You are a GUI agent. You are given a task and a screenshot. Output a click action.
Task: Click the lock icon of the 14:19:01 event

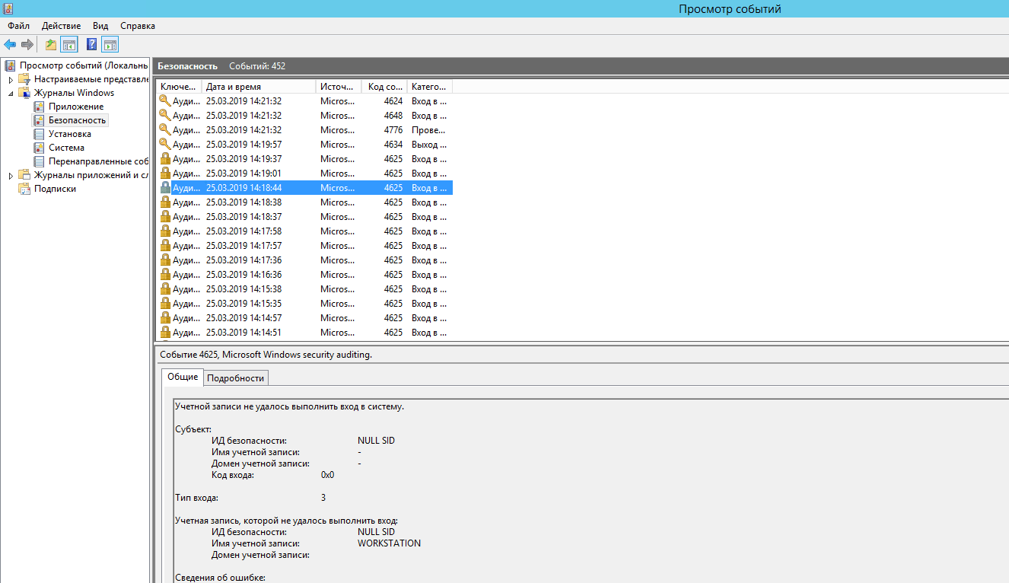[165, 173]
